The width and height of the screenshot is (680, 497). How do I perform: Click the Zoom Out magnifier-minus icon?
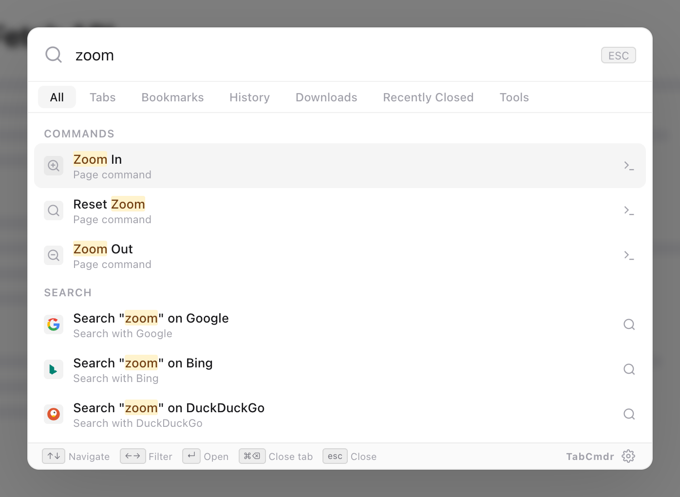54,255
